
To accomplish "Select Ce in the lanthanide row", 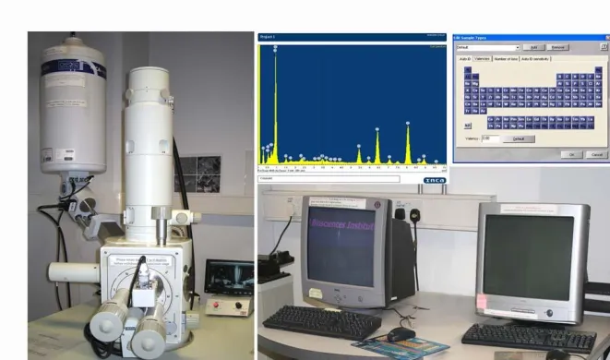I will (490, 119).
